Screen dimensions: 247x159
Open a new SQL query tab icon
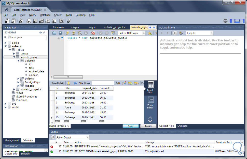[7, 21]
